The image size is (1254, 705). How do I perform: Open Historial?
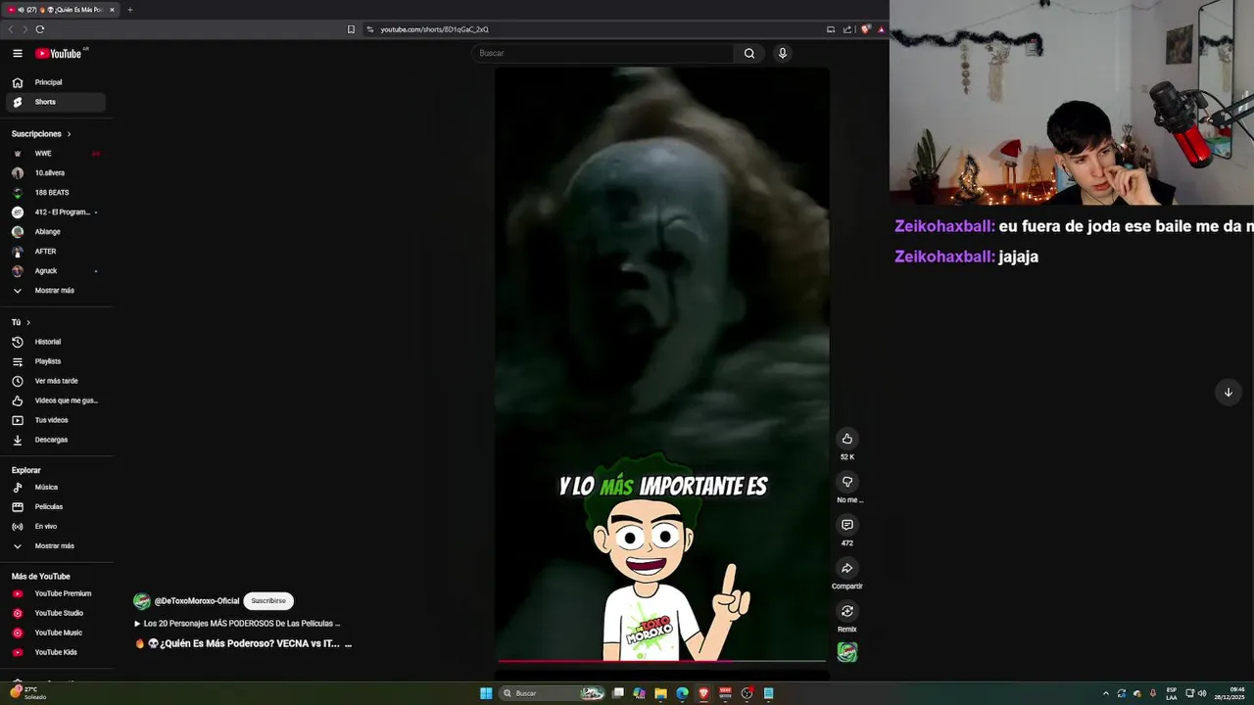point(56,342)
